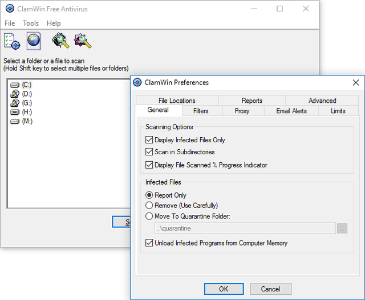Disable Unload Infected Programs from Computer Memory
This screenshot has width=365, height=300.
(x=149, y=243)
